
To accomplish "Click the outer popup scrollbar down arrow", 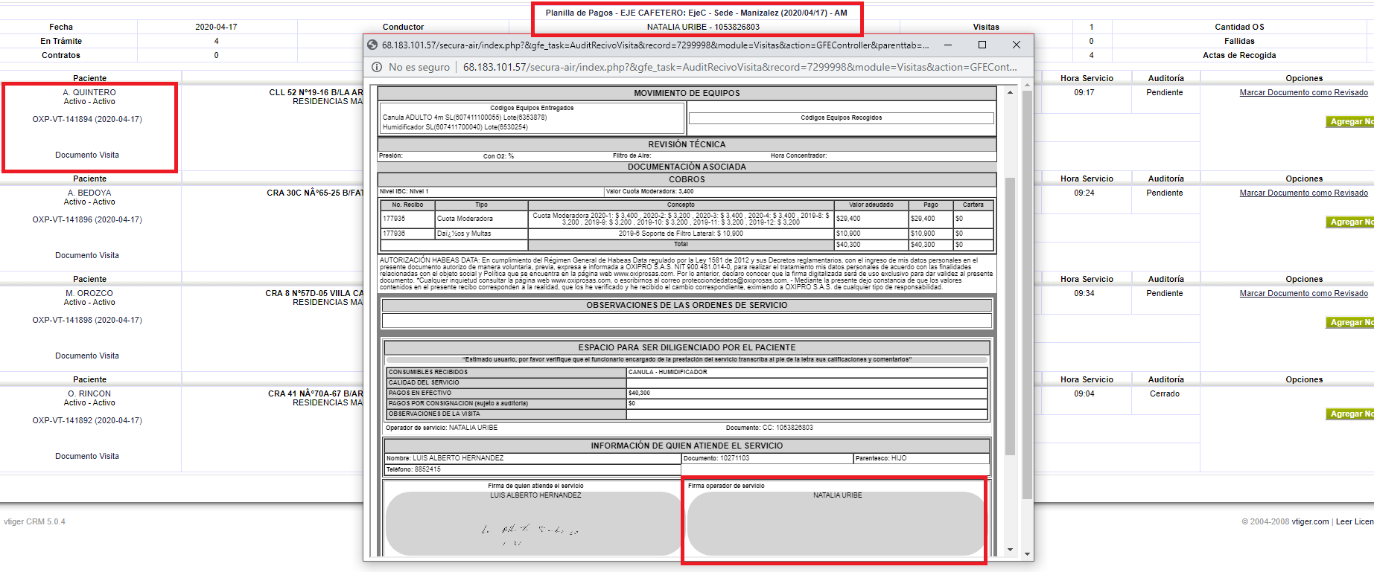I will pos(1028,554).
